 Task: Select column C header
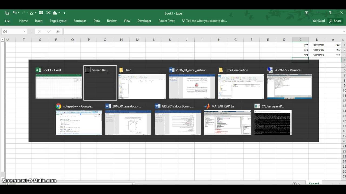pos(300,40)
